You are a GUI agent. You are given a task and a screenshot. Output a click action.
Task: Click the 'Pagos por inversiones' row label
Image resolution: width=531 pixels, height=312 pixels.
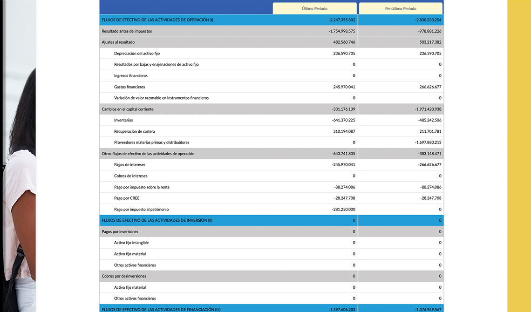coord(120,232)
